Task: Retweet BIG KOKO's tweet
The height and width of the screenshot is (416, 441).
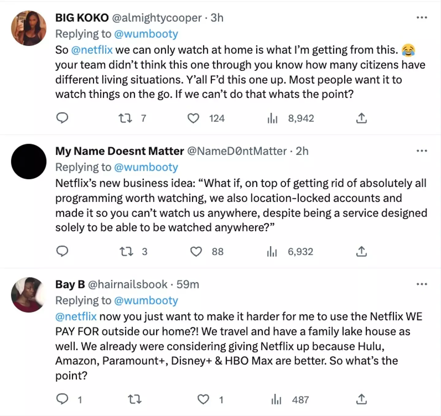Action: 126,118
